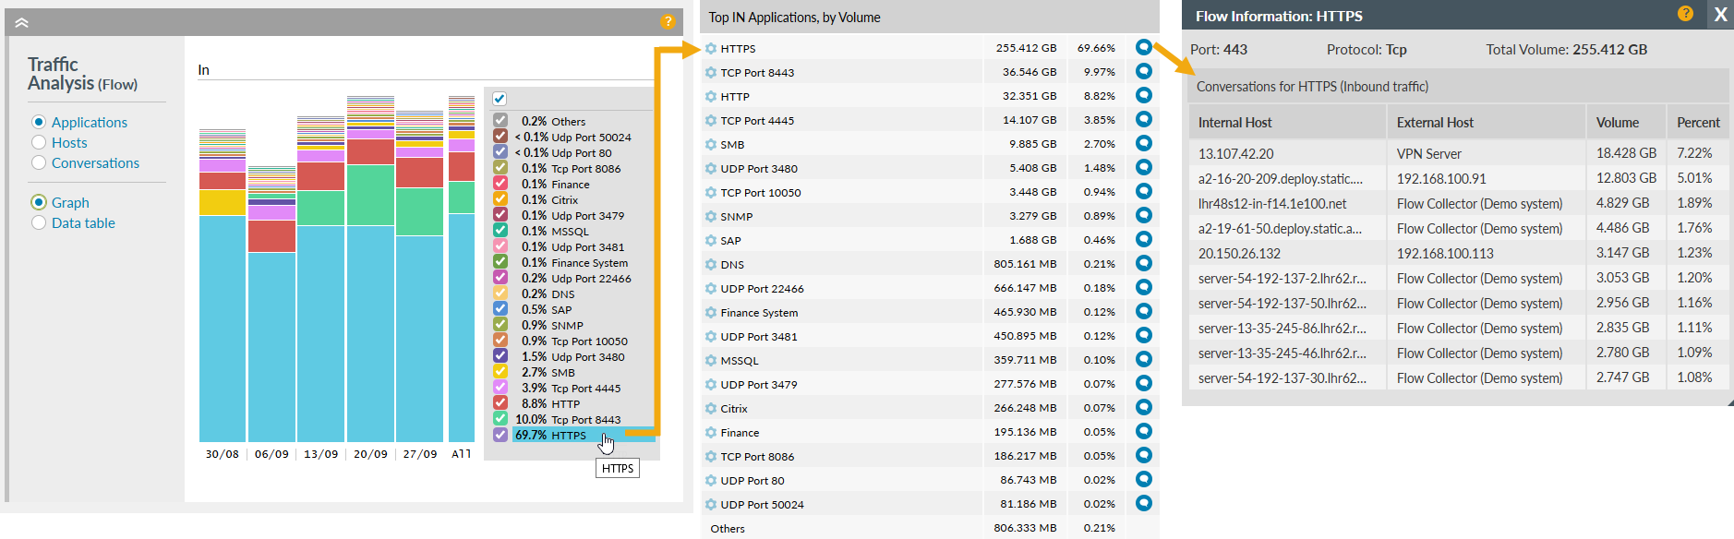Screen dimensions: 1734x539
Task: Sort by the Volume column header
Action: point(1617,122)
